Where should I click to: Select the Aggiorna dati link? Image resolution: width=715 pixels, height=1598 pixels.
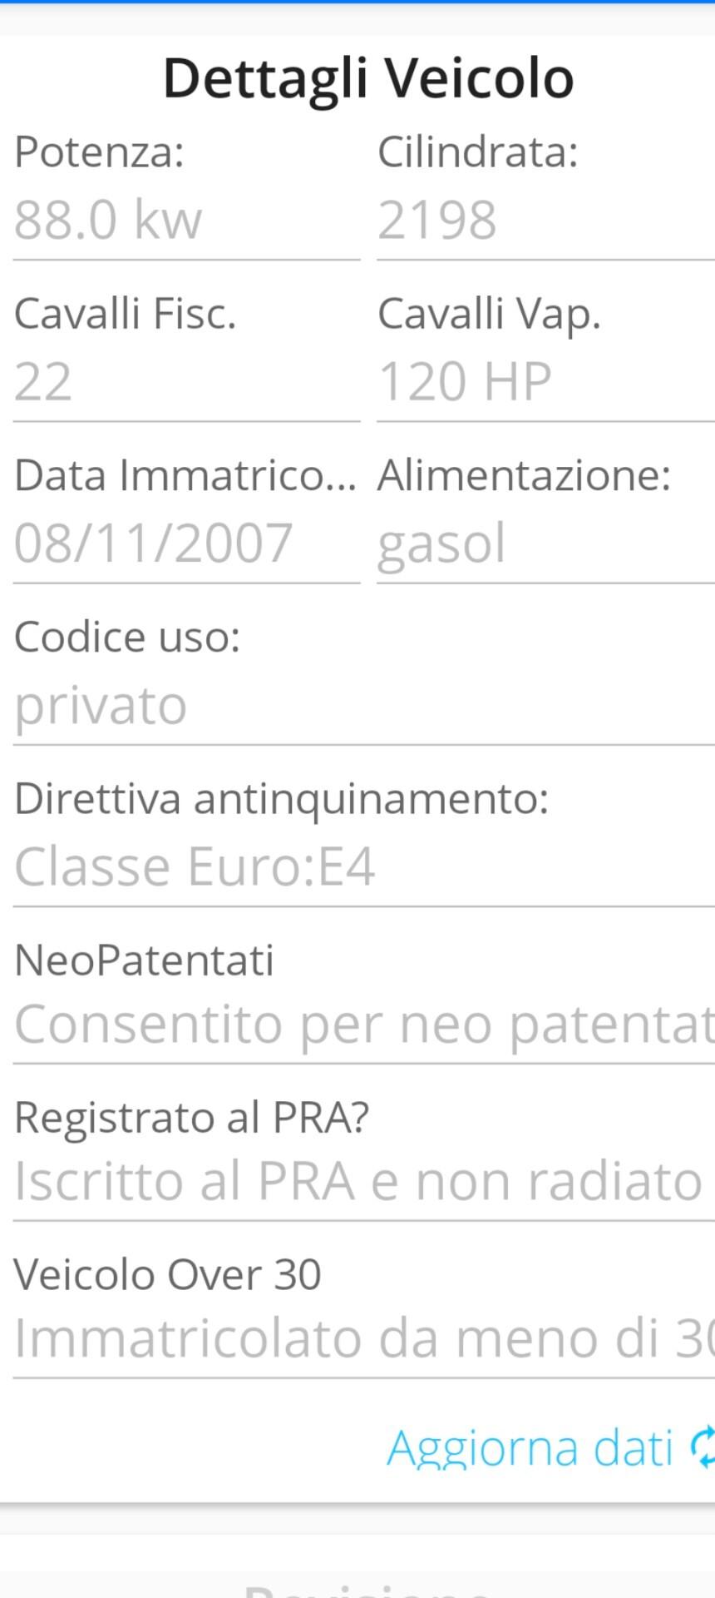click(x=532, y=1448)
